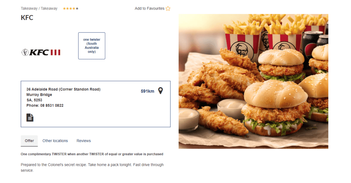Click the one twister offer box
This screenshot has width=351, height=183.
coord(92,46)
